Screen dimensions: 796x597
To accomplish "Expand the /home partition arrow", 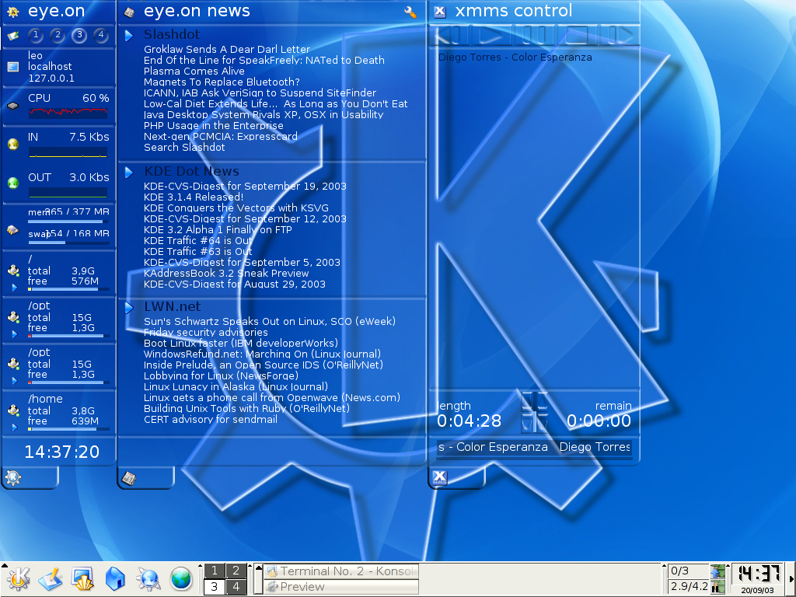I will click(x=14, y=428).
